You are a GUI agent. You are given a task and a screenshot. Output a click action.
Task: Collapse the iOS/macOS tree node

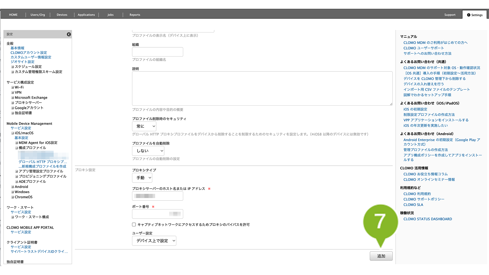12,133
